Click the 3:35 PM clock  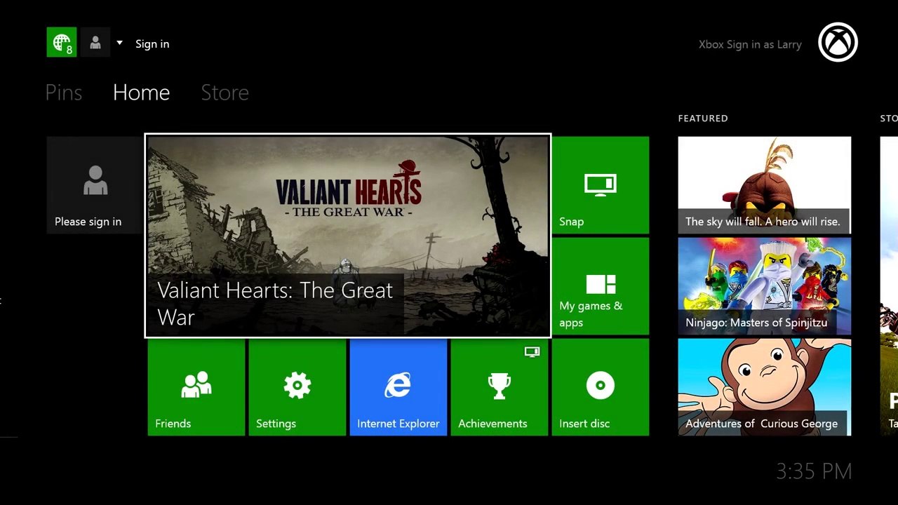[814, 471]
